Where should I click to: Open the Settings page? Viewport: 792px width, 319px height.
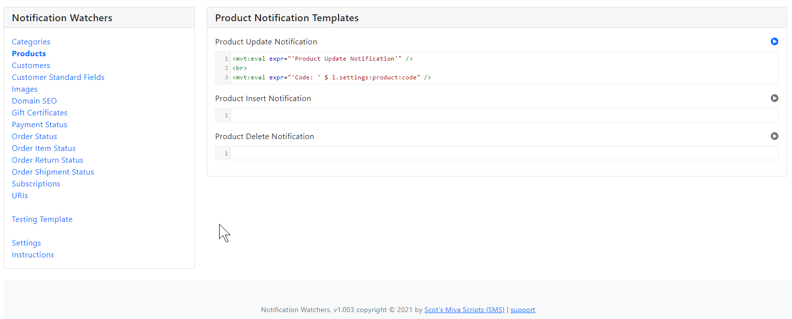26,243
